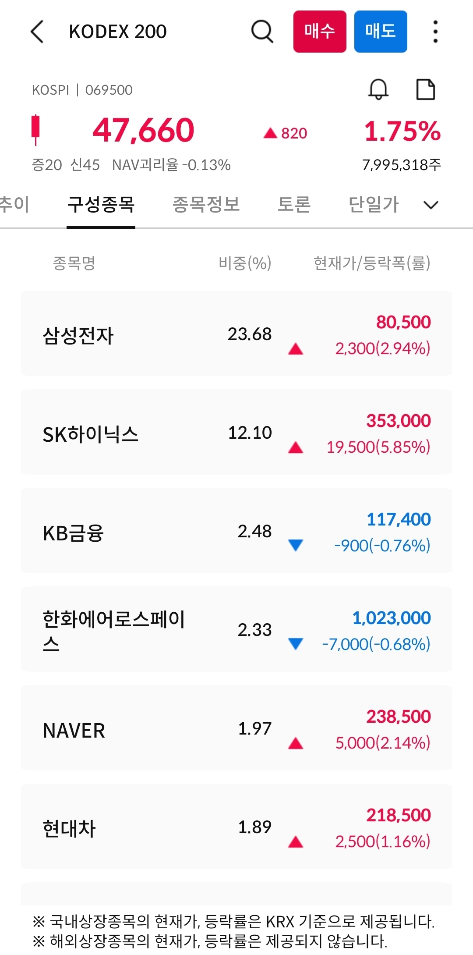Tap the red 매수 buy button

coord(320,32)
